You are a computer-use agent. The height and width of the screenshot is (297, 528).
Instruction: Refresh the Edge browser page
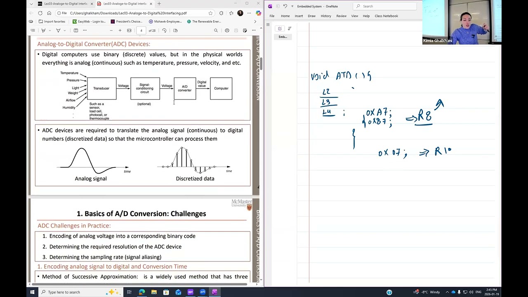tap(41, 13)
